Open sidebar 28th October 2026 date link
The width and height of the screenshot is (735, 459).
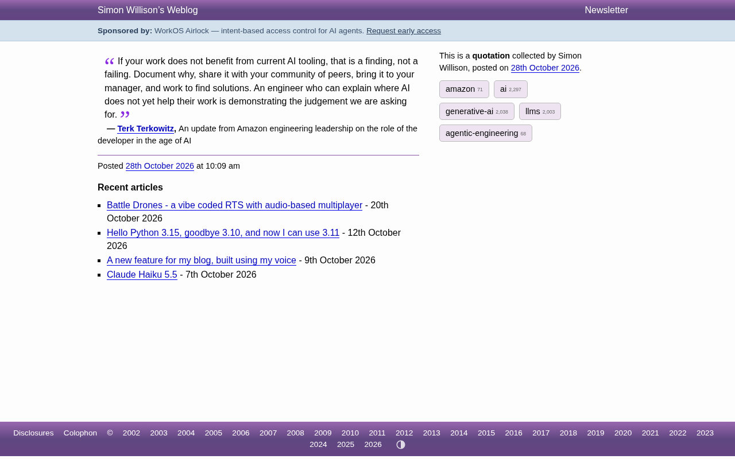[x=545, y=68]
